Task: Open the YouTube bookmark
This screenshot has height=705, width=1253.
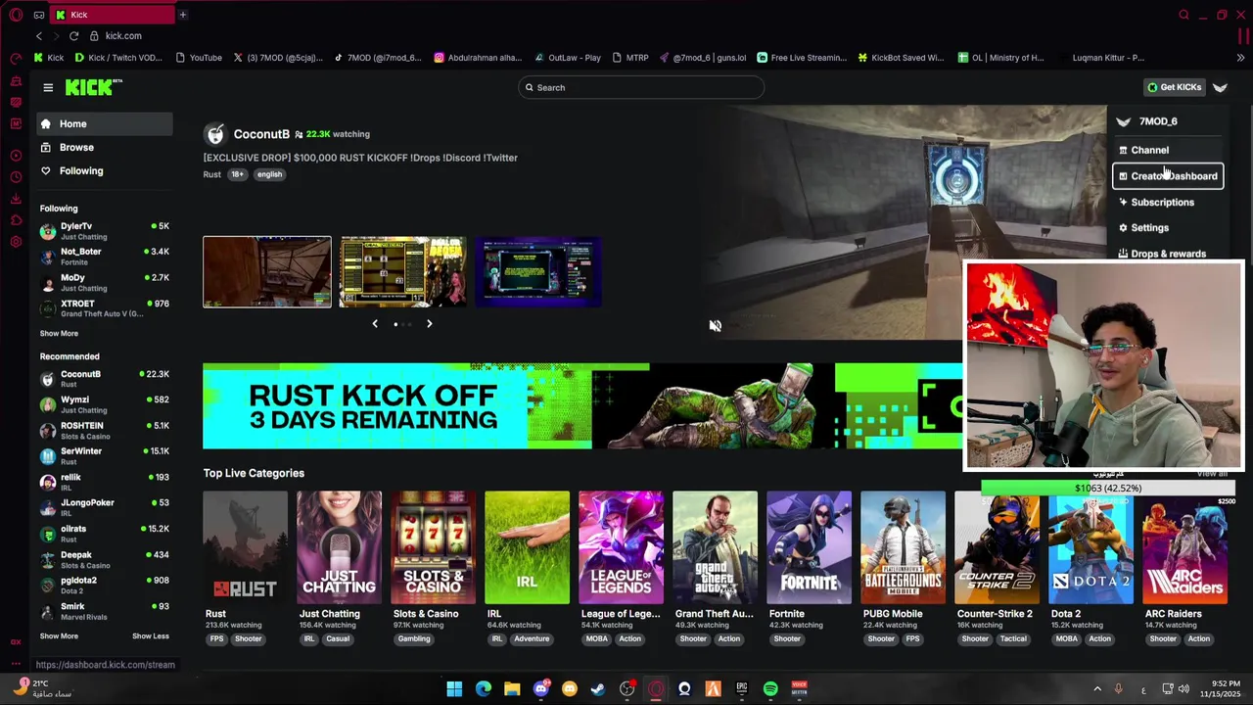Action: pos(199,58)
